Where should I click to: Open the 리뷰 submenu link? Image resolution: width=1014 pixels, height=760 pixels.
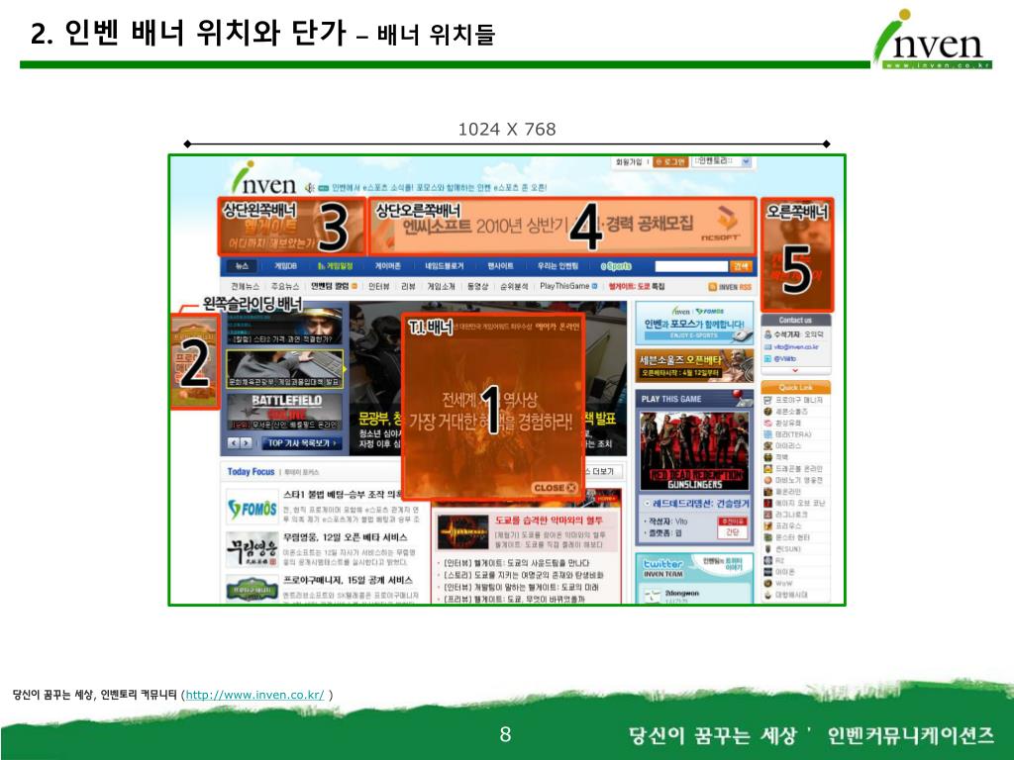click(x=408, y=286)
